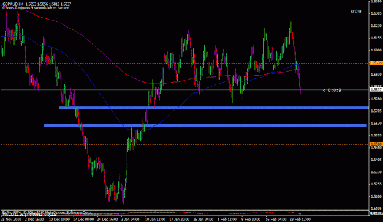Select the lower blue horizontal support zone
Screen dimensions: 383x222
pyautogui.click(x=205, y=126)
